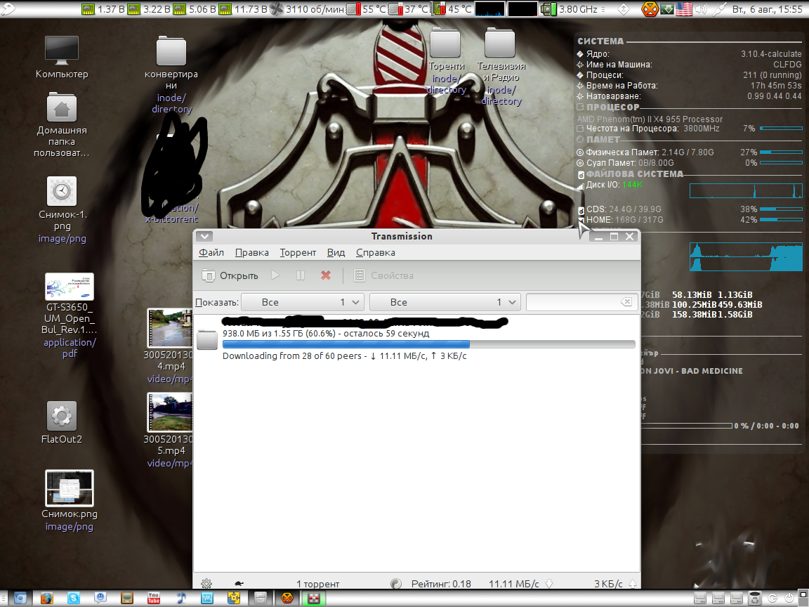Open the Вид menu in Transmission
The width and height of the screenshot is (809, 607).
(x=336, y=252)
